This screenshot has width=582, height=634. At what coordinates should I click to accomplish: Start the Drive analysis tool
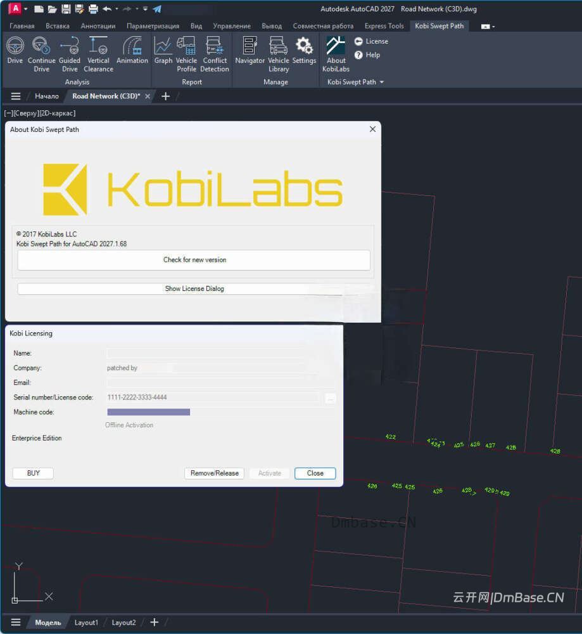point(15,49)
